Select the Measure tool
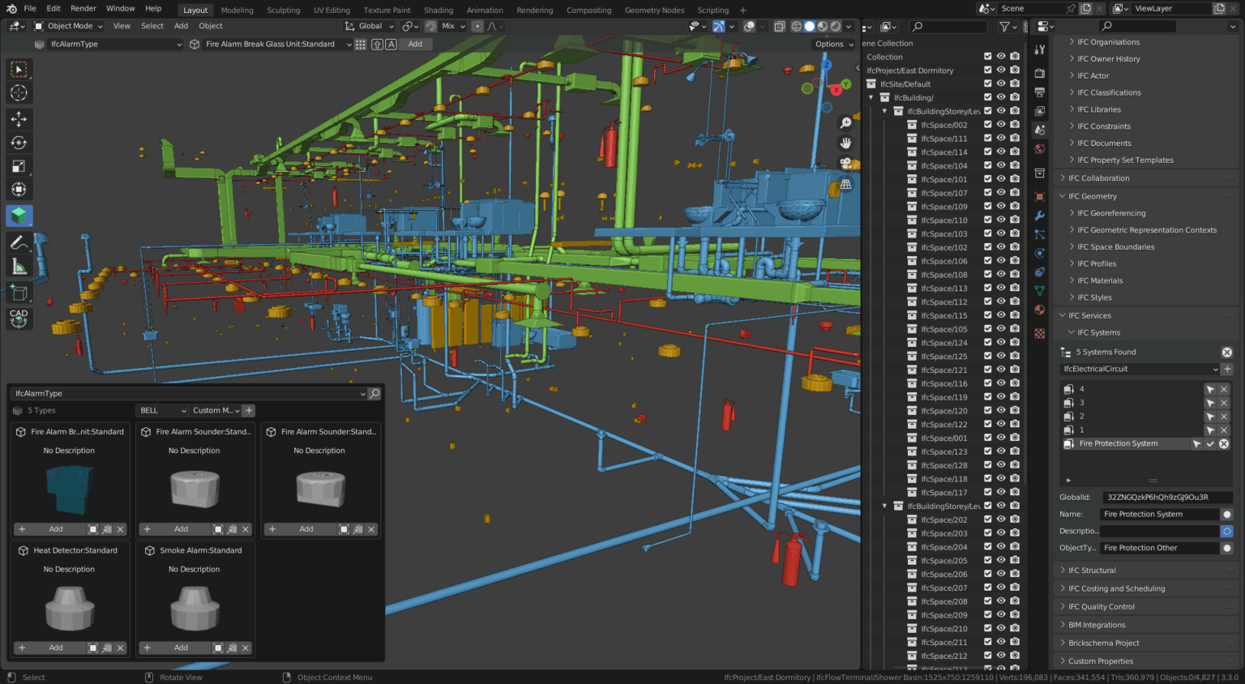 18,265
